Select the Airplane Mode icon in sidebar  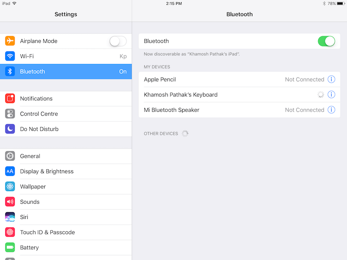(10, 41)
